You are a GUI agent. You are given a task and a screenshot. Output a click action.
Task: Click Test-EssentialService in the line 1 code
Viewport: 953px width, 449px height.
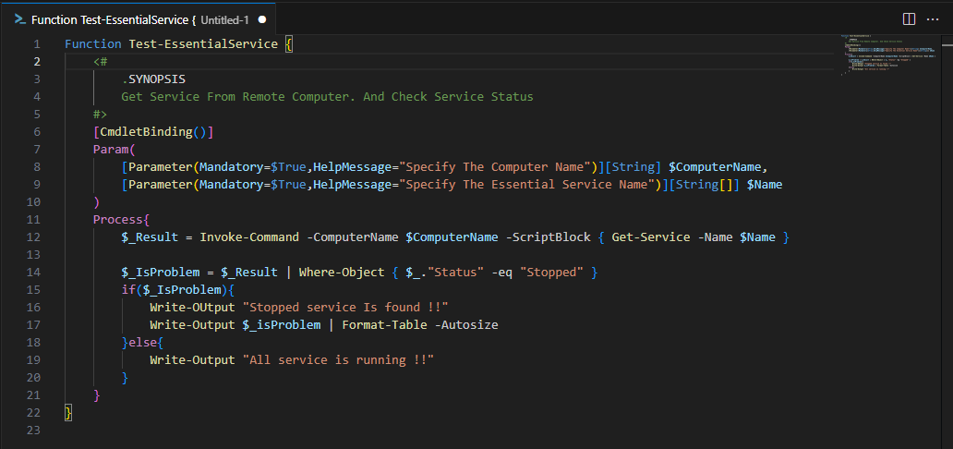click(203, 44)
